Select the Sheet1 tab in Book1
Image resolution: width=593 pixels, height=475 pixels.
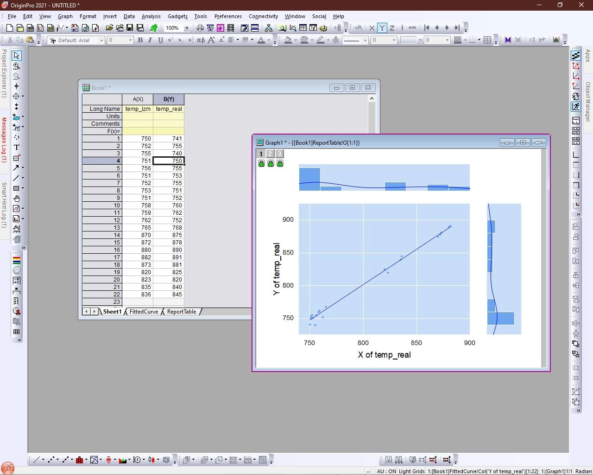pyautogui.click(x=112, y=312)
